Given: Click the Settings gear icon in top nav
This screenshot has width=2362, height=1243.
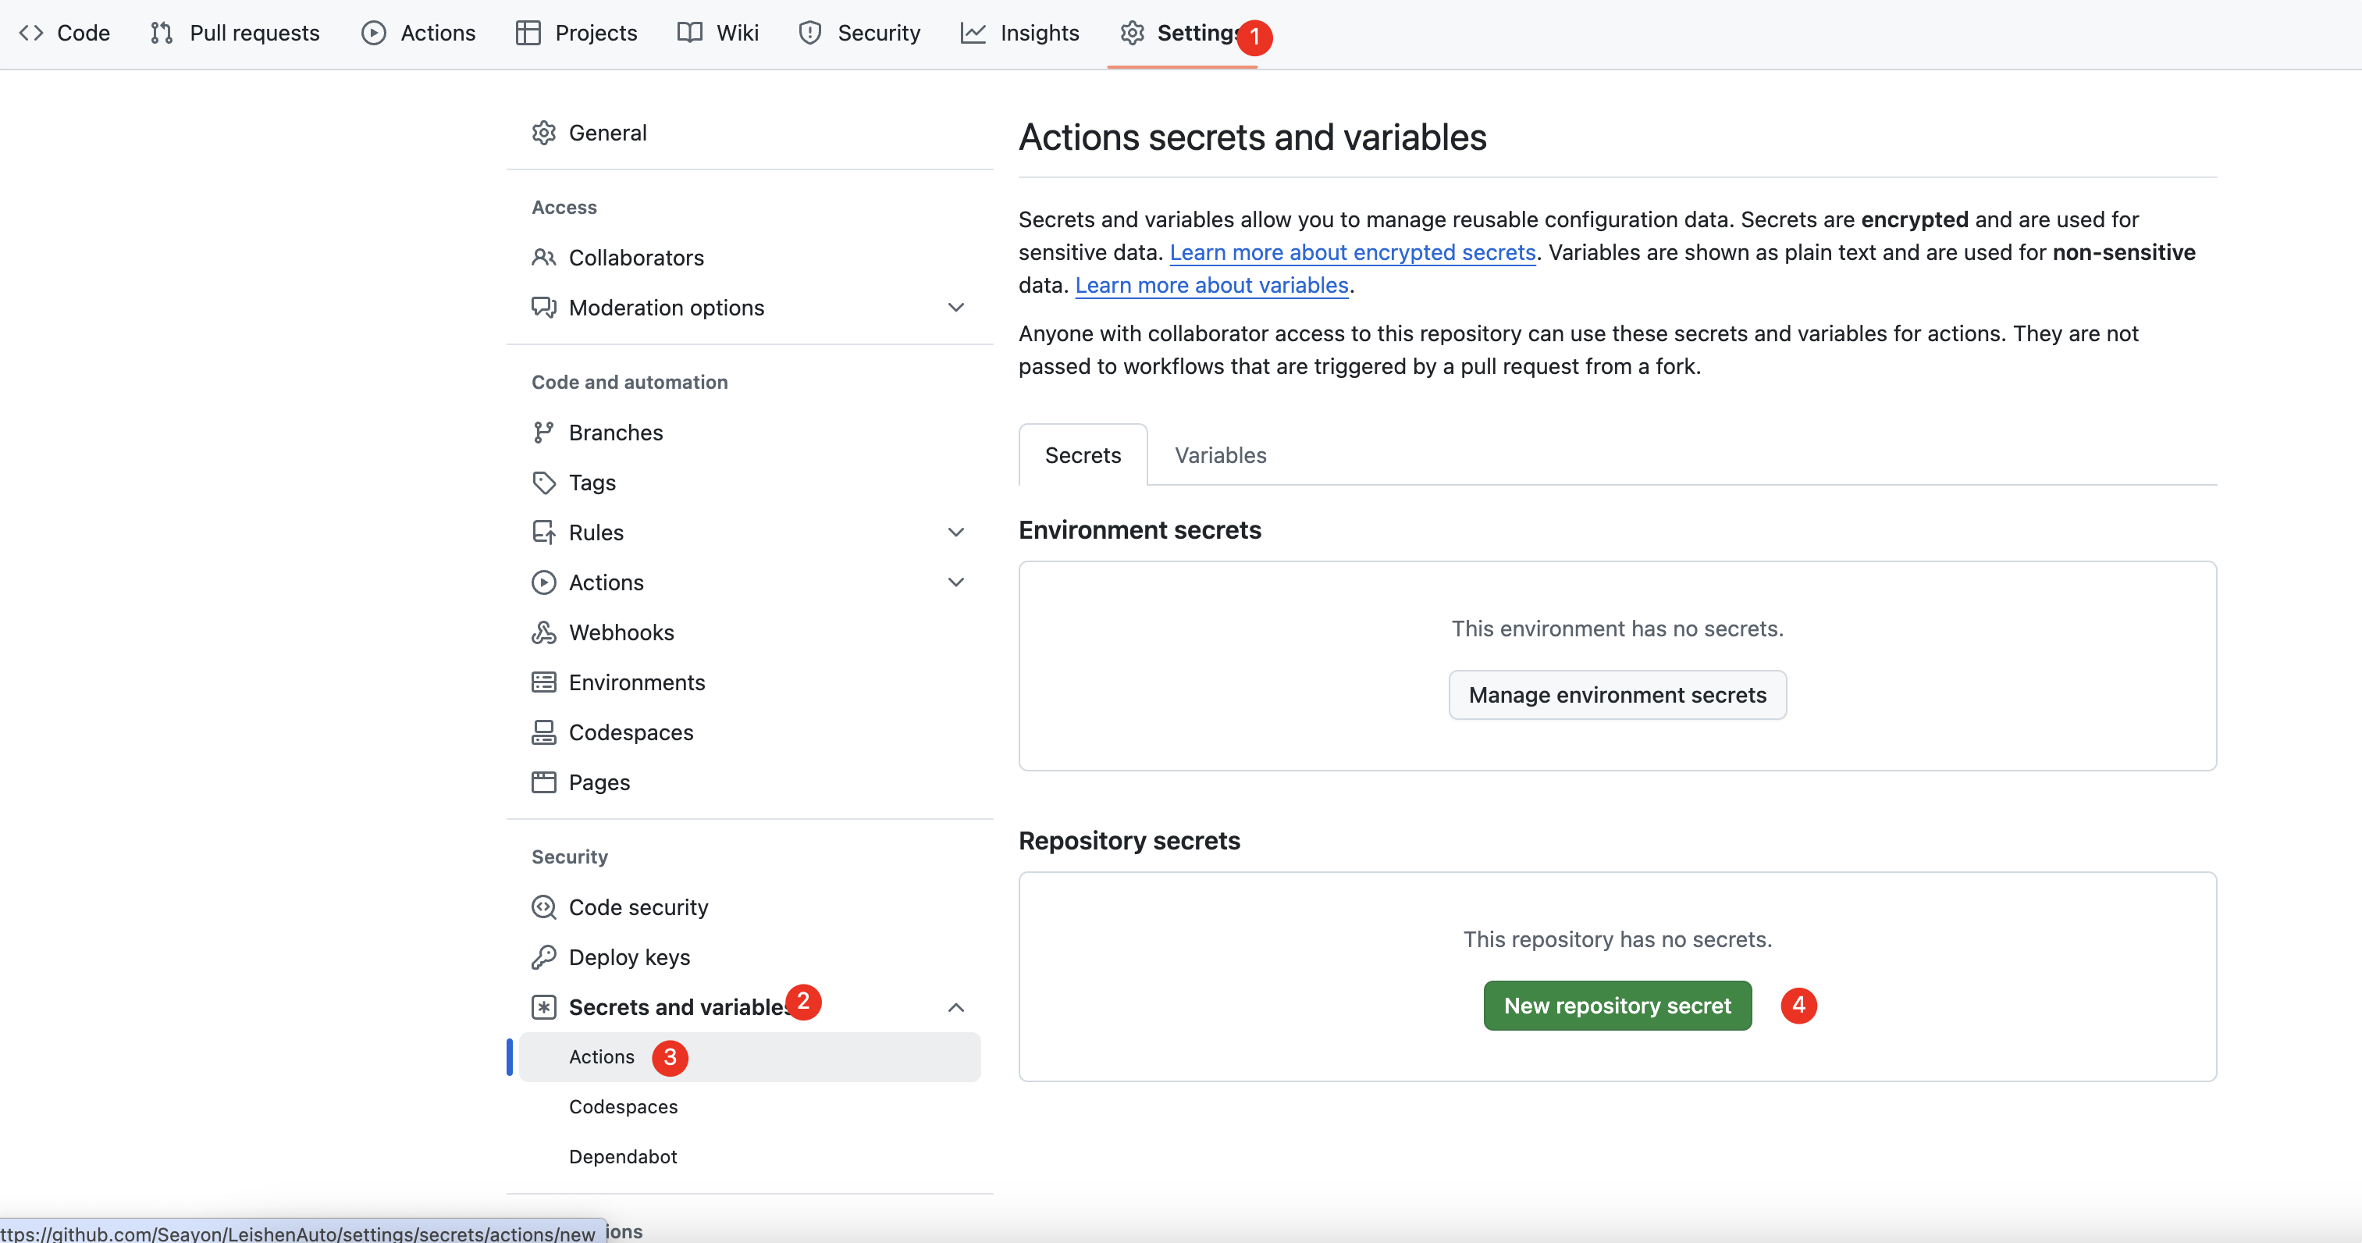Looking at the screenshot, I should pos(1133,33).
